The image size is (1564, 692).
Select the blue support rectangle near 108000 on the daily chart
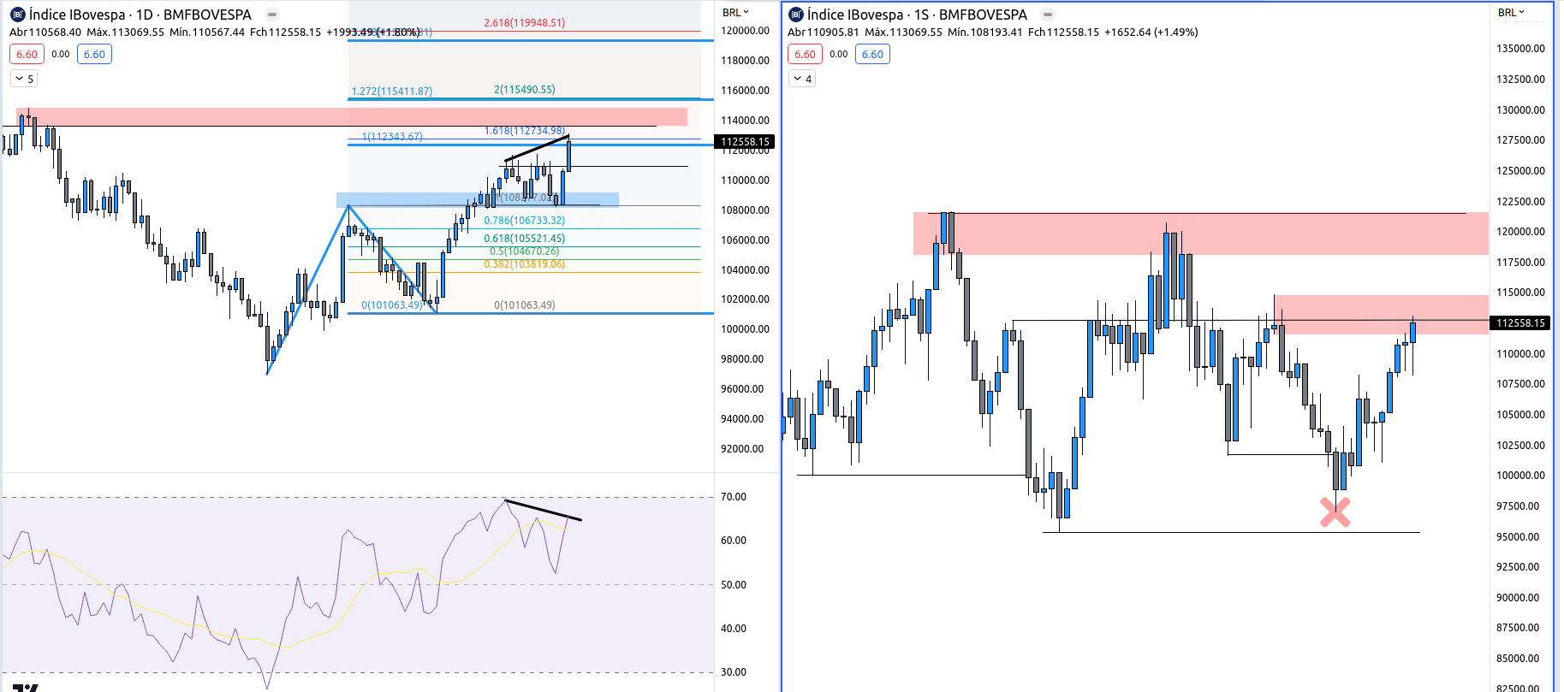[x=478, y=199]
